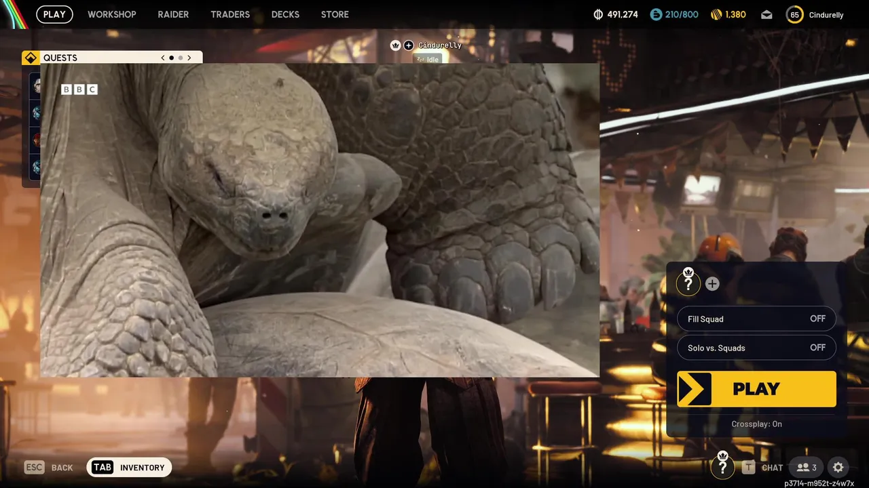
Task: Click the blue token icon near 210/800
Action: (656, 14)
